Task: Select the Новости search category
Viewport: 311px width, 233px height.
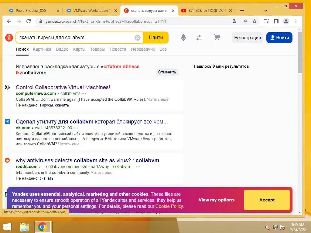Action: click(x=118, y=49)
